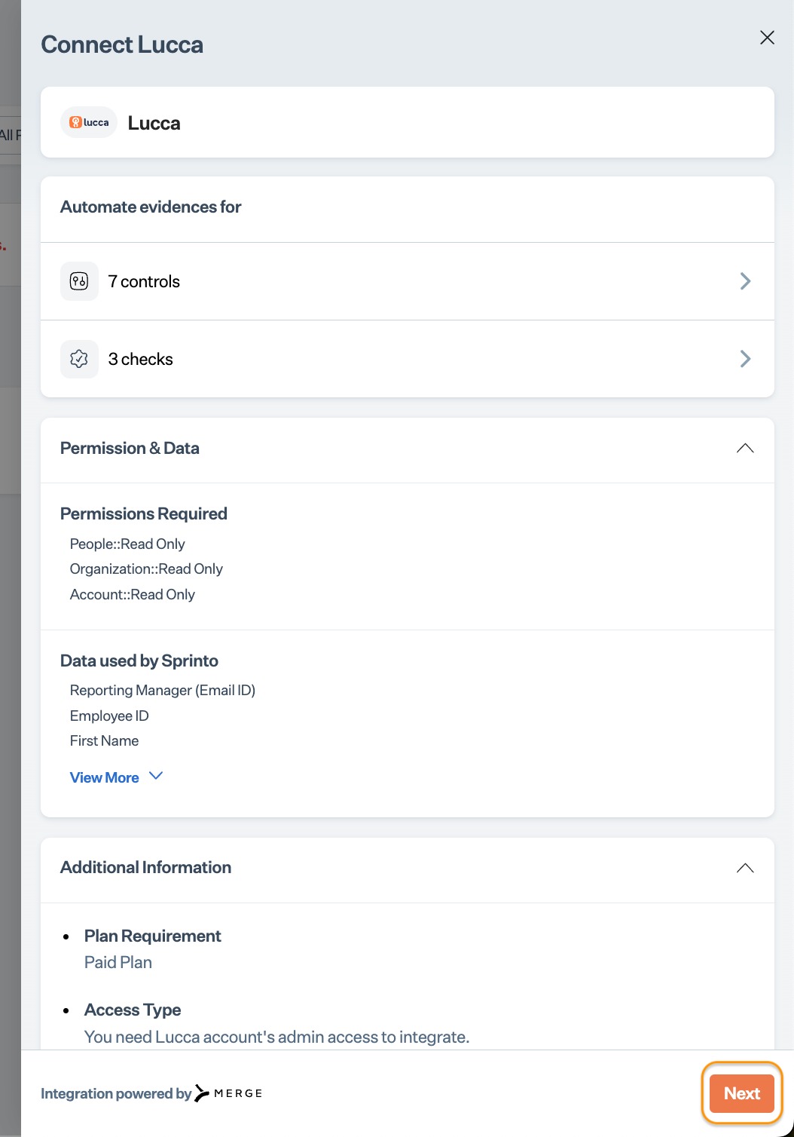Image resolution: width=794 pixels, height=1137 pixels.
Task: Click the Permission & Data header
Action: click(408, 449)
